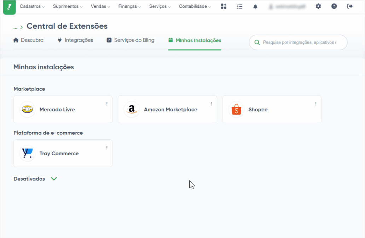This screenshot has height=238, width=365.
Task: Open the help question mark icon
Action: [x=334, y=6]
